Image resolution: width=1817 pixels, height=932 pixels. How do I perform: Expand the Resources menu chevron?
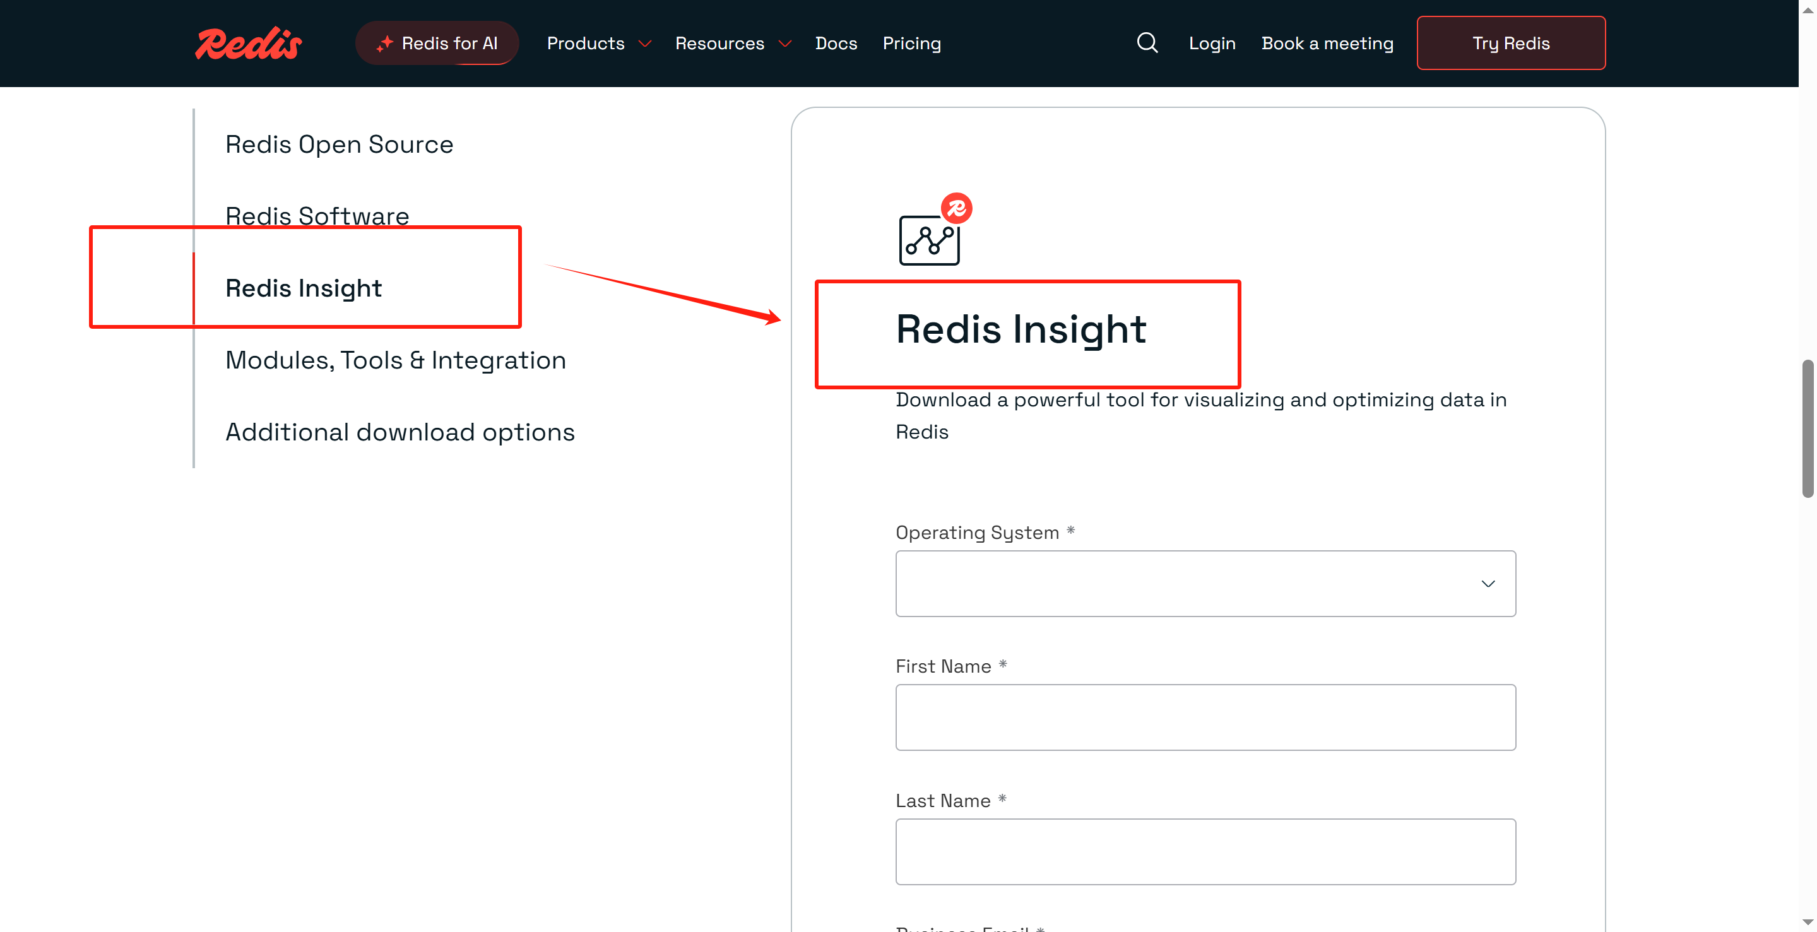784,44
